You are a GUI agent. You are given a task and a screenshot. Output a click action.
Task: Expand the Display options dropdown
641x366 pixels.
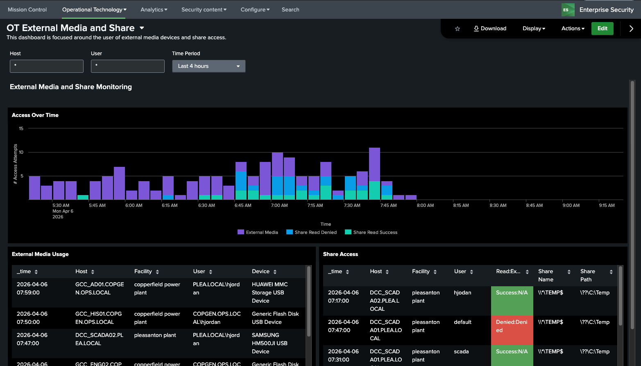coord(534,29)
